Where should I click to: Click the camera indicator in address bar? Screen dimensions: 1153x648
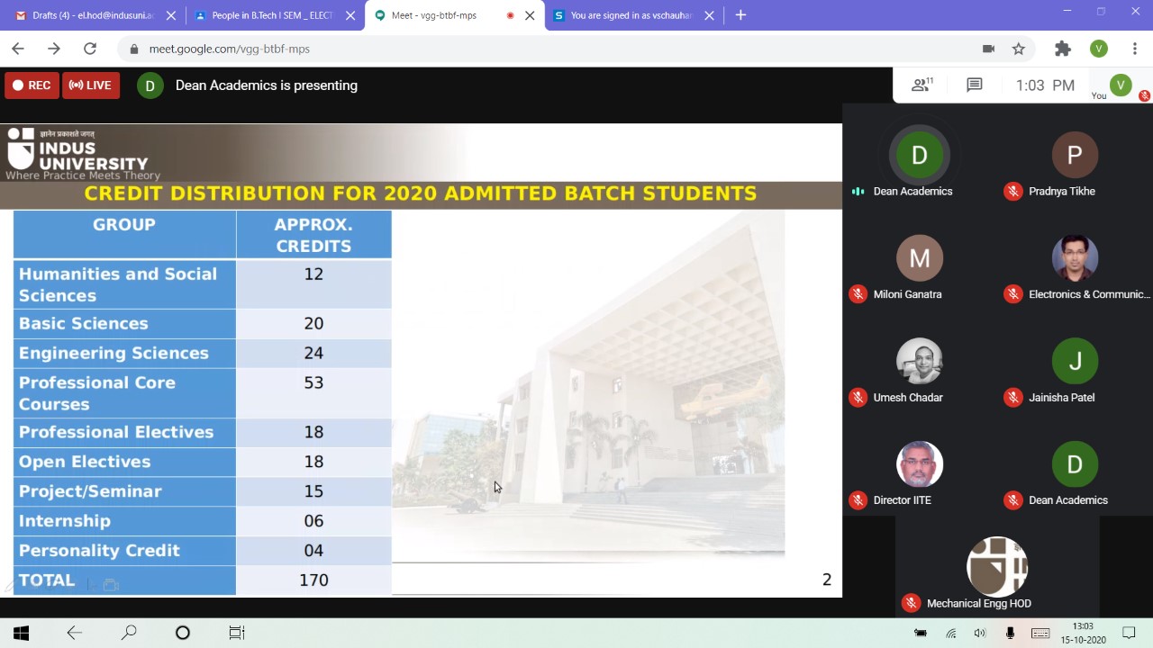point(988,49)
